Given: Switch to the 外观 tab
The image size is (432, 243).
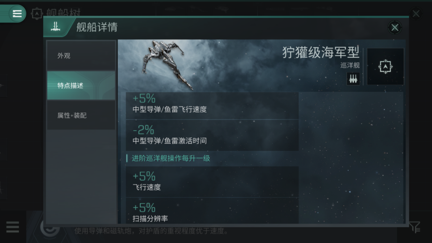Looking at the screenshot, I should [81, 56].
